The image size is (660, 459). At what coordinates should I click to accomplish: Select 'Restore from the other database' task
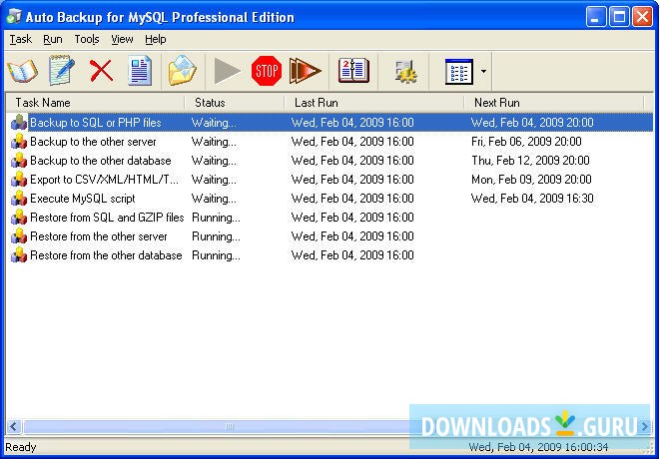click(106, 255)
